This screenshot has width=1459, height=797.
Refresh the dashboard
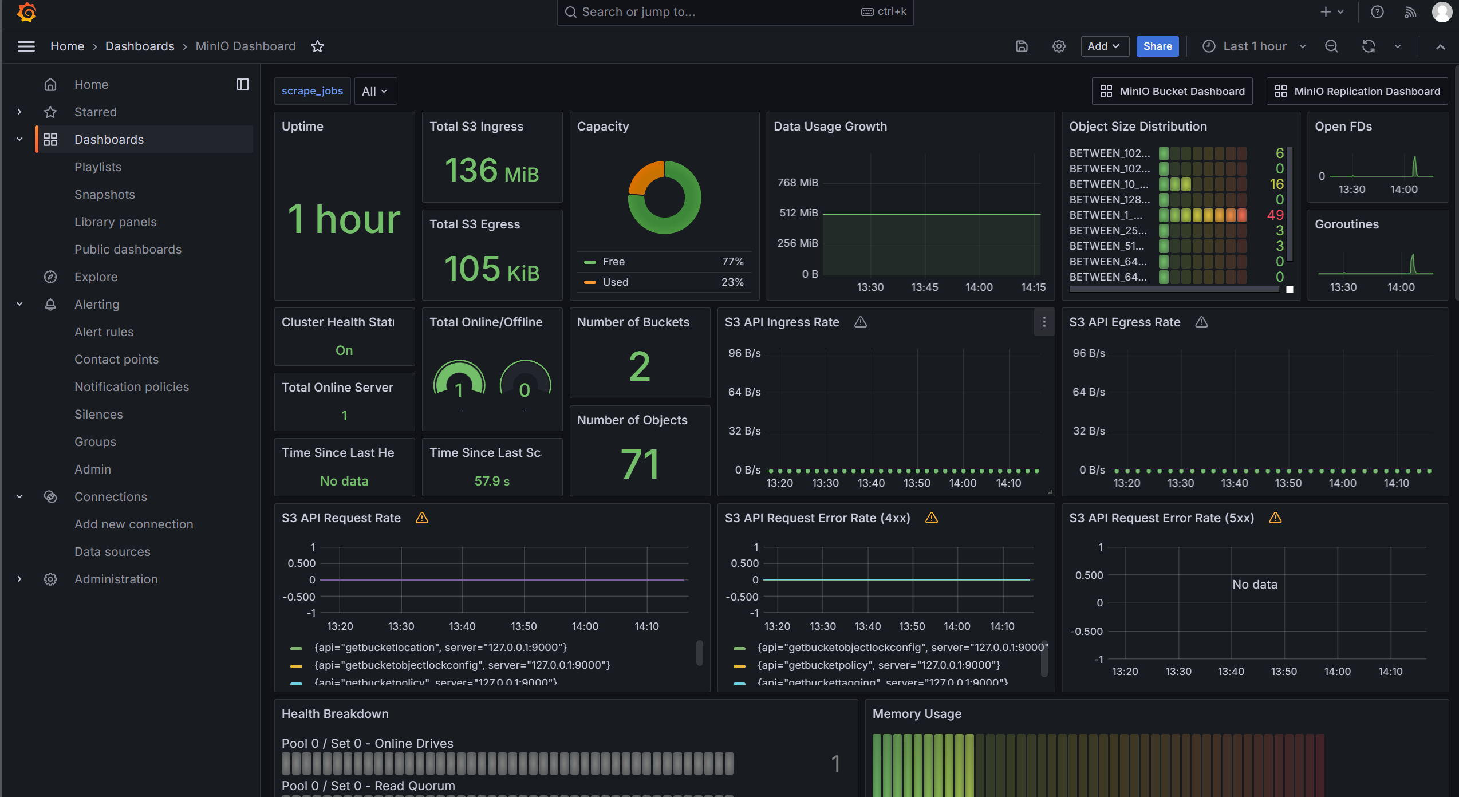(x=1369, y=46)
